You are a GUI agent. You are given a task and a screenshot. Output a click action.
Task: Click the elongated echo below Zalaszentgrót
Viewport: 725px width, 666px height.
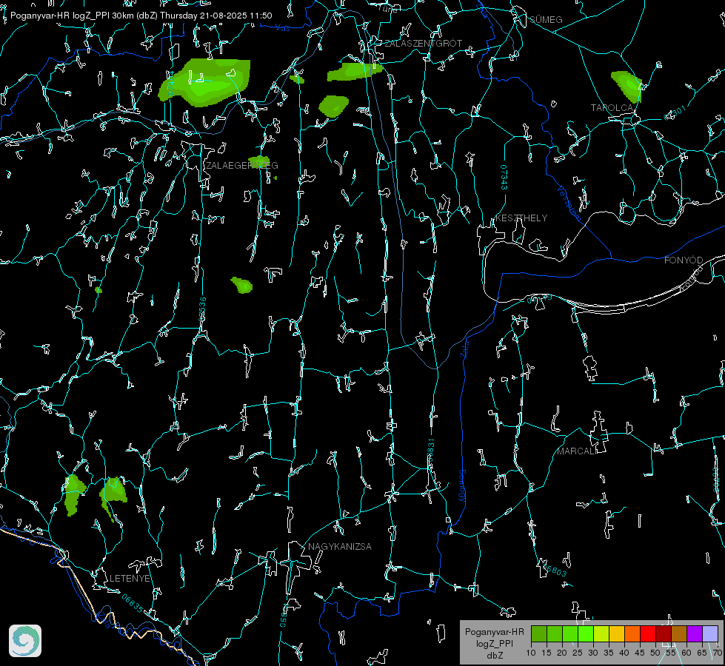tap(355, 72)
